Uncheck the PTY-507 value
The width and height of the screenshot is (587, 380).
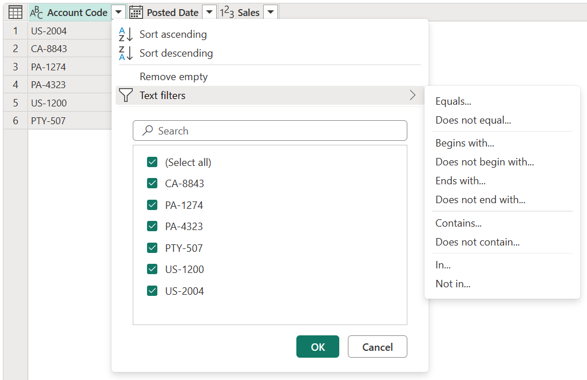click(152, 248)
